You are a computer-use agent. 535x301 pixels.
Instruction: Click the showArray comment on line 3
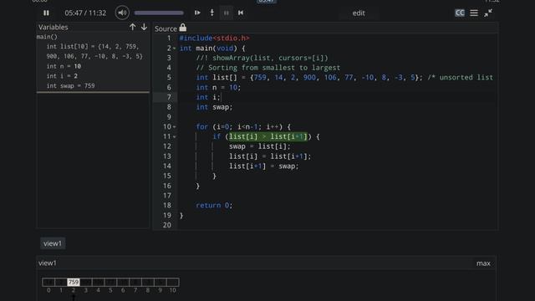pyautogui.click(x=262, y=58)
